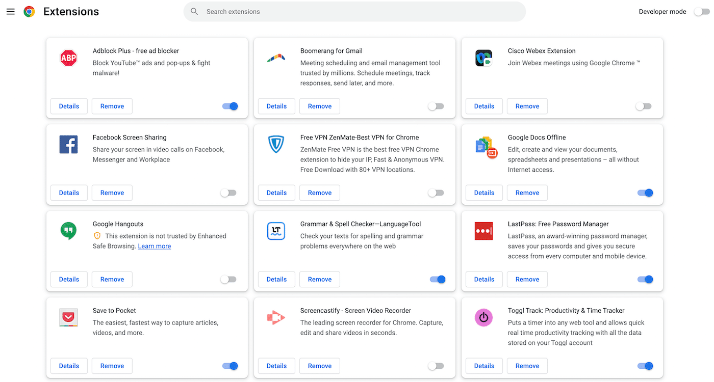Open the main extensions menu

tap(10, 11)
